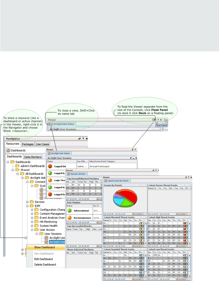Viewport: 219px width, 281px height.
Task: Click the edit icon in the Top Firewall Blocked Machines footer
Action: [x=98, y=199]
